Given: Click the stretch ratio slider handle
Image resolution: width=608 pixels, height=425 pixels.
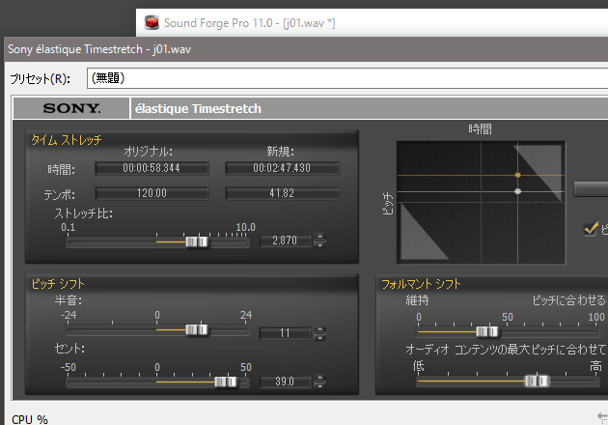Looking at the screenshot, I should [x=197, y=241].
